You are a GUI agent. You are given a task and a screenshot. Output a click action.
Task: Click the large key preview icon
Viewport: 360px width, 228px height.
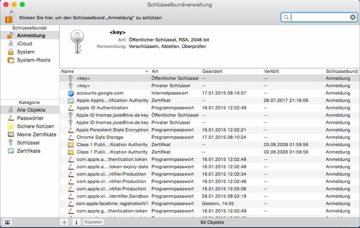click(x=77, y=42)
